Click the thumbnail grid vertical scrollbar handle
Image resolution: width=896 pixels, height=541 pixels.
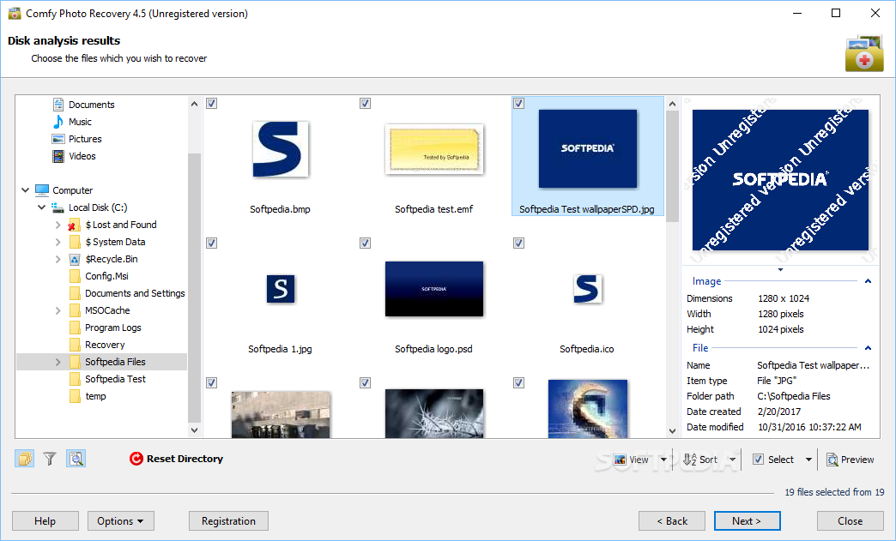[x=672, y=166]
